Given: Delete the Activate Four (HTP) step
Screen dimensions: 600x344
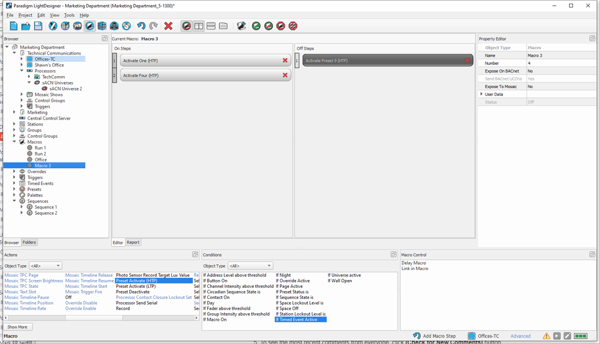Looking at the screenshot, I should point(285,76).
